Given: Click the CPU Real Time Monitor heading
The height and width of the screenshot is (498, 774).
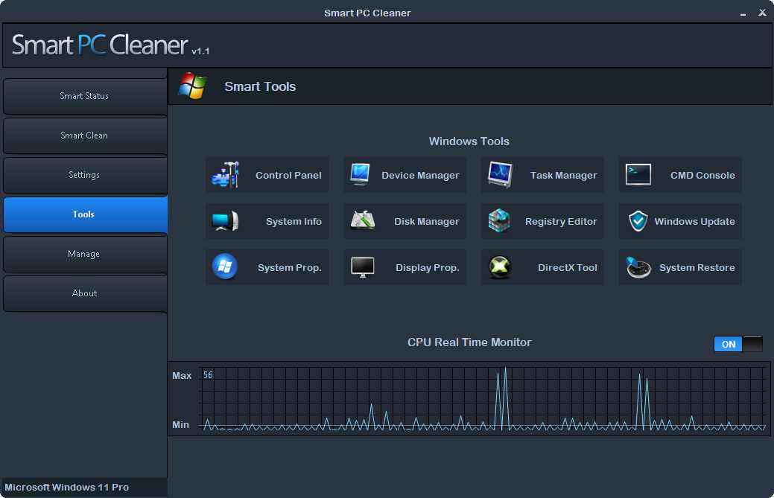Looking at the screenshot, I should (x=469, y=342).
